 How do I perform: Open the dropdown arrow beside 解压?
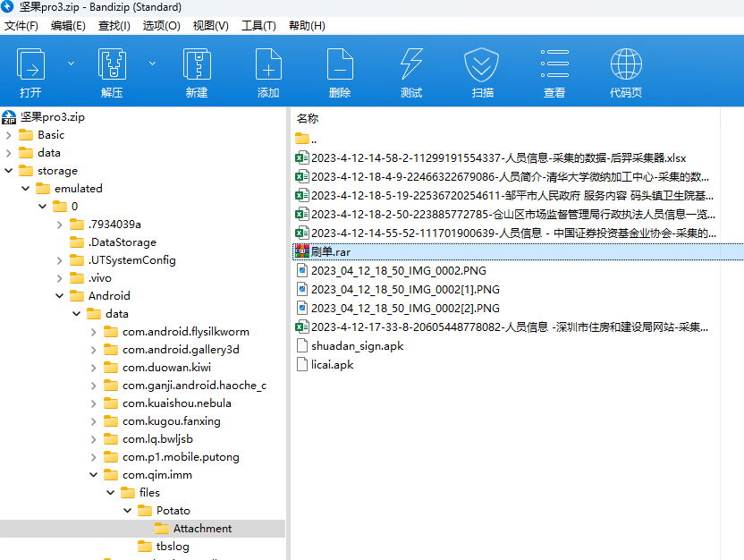click(152, 64)
